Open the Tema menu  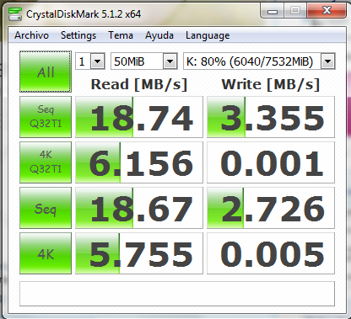point(121,35)
